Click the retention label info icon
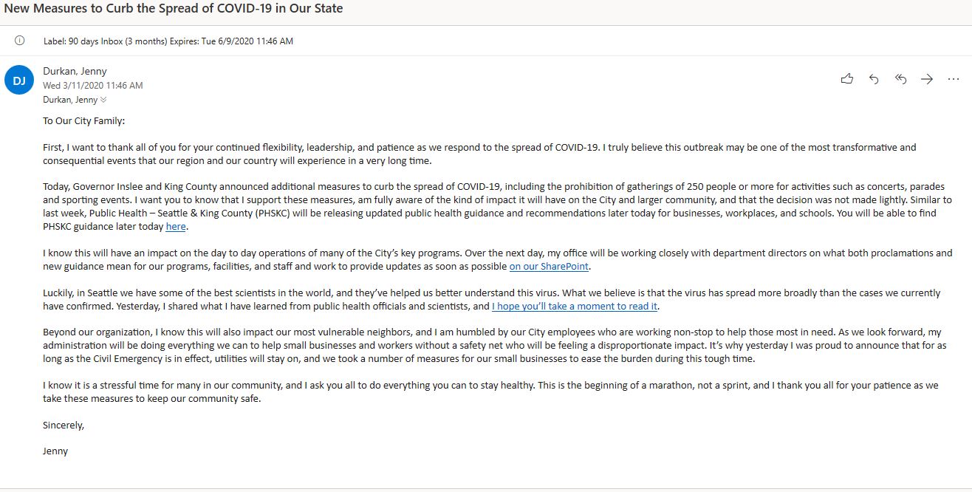972x492 pixels. pos(19,41)
